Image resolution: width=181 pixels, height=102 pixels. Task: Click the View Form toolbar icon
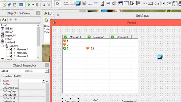(x=9, y=5)
